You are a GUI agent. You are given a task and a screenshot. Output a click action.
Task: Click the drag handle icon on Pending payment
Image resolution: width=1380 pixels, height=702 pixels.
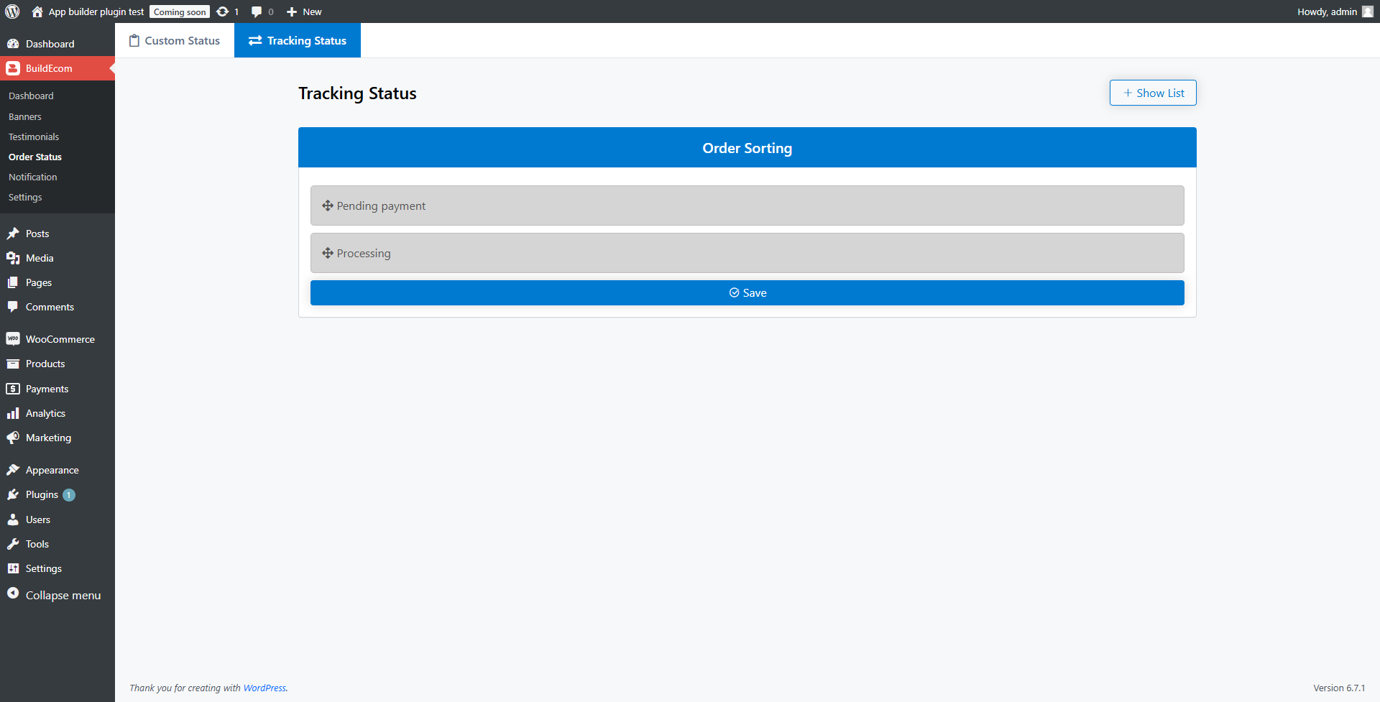point(328,206)
